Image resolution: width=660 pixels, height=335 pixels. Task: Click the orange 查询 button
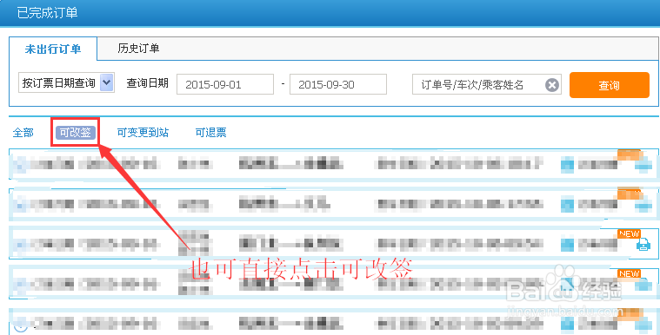(609, 85)
